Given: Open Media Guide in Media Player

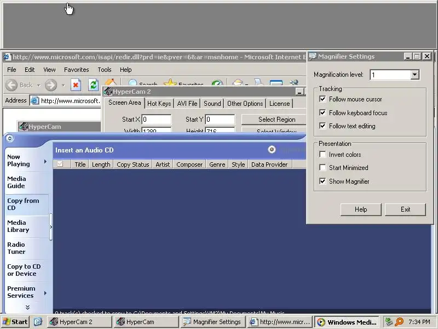Looking at the screenshot, I should click(16, 182).
